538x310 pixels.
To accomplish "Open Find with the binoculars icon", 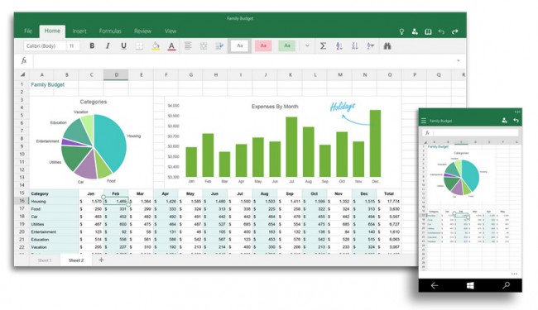I will [387, 46].
